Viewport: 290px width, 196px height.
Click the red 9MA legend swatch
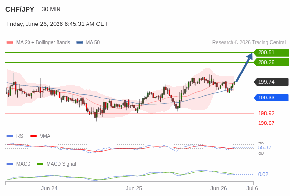tap(33, 136)
